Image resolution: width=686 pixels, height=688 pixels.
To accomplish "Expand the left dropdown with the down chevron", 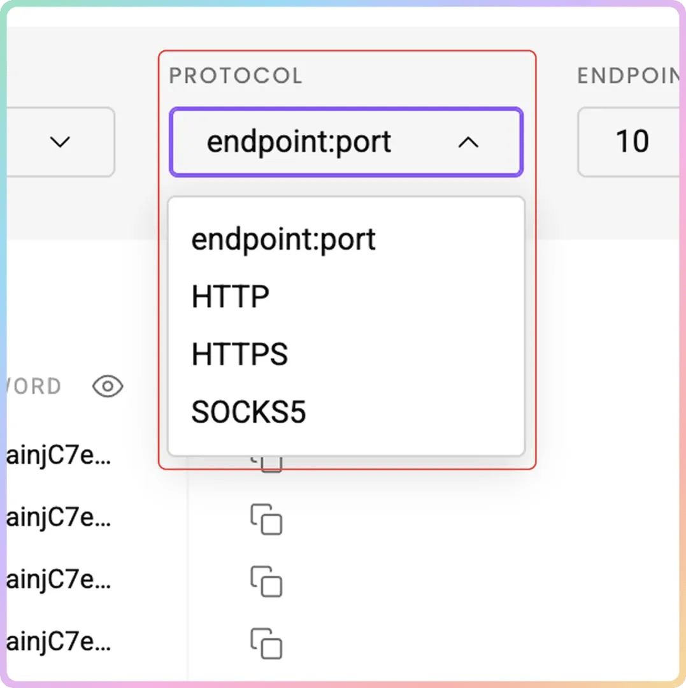I will point(60,142).
